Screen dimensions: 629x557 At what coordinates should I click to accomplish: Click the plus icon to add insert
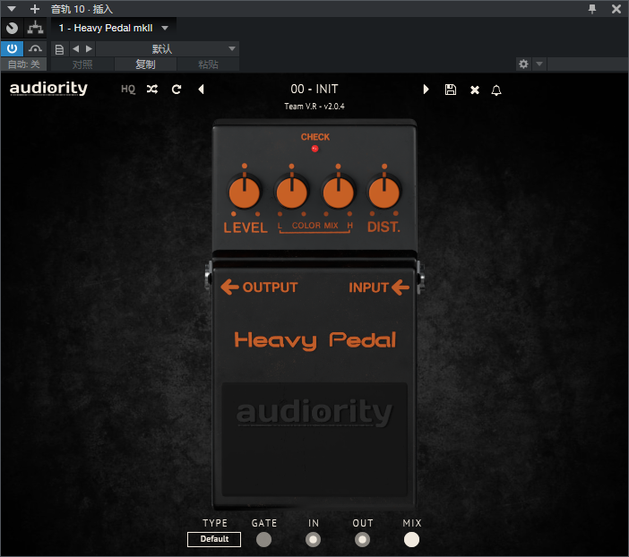(x=35, y=8)
